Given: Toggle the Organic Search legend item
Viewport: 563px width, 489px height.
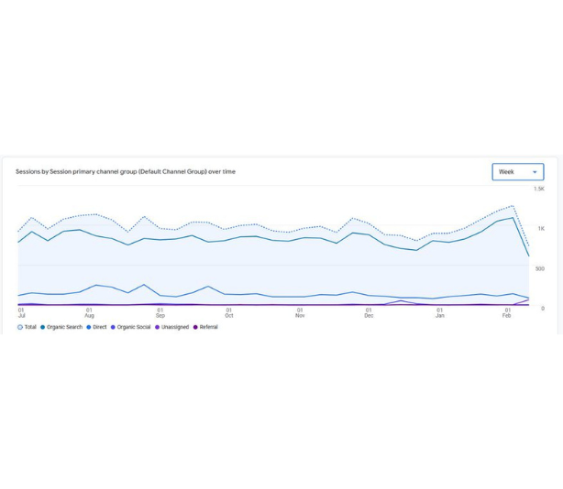Looking at the screenshot, I should click(x=61, y=327).
